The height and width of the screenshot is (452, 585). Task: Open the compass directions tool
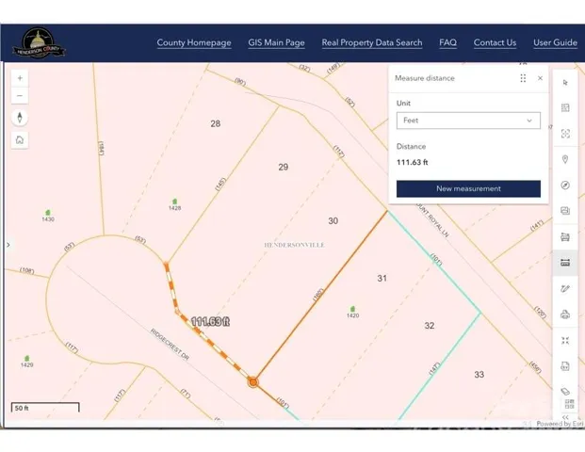(565, 185)
